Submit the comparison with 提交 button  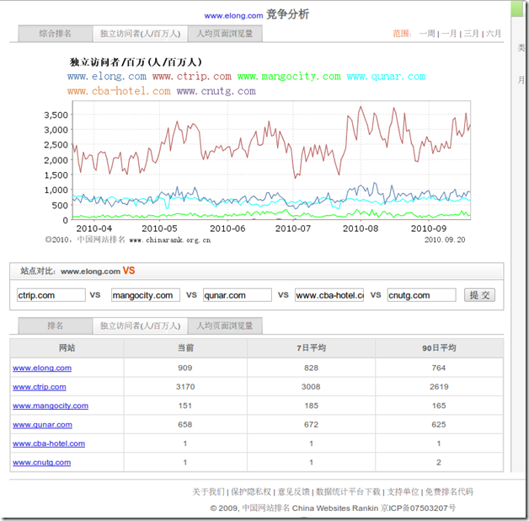tap(479, 295)
